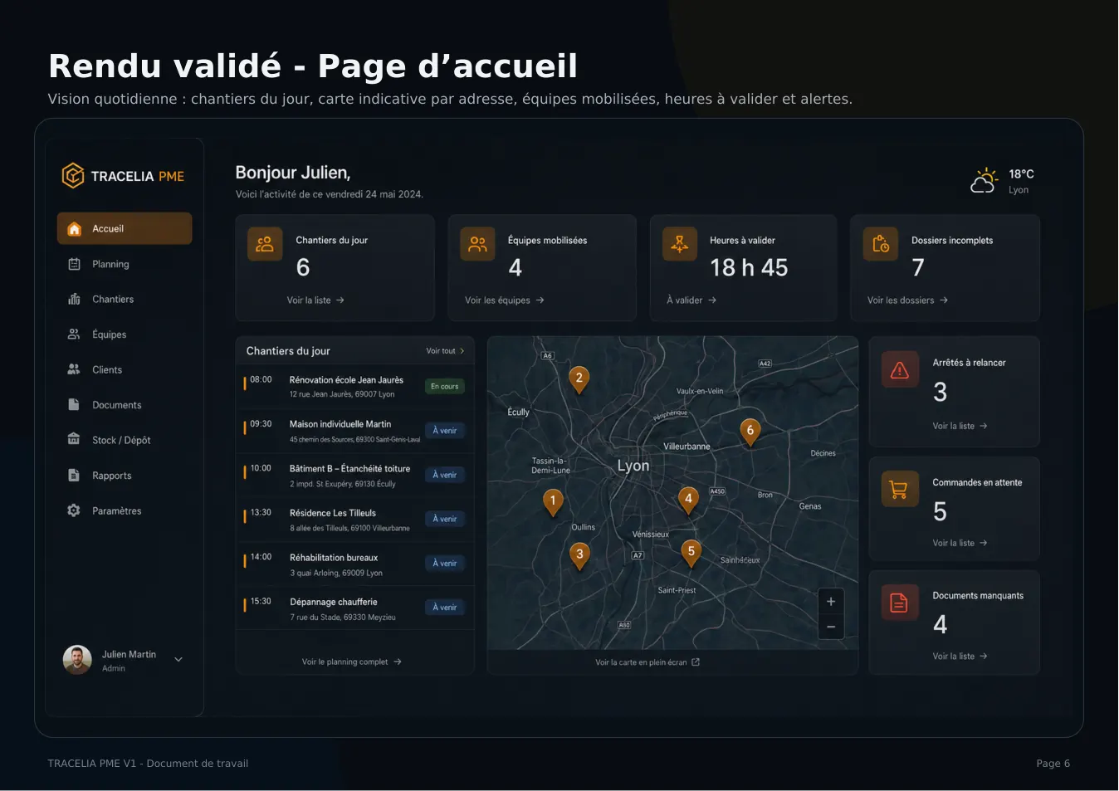Open Planning in the sidebar
Image resolution: width=1119 pixels, height=791 pixels.
[x=125, y=264]
